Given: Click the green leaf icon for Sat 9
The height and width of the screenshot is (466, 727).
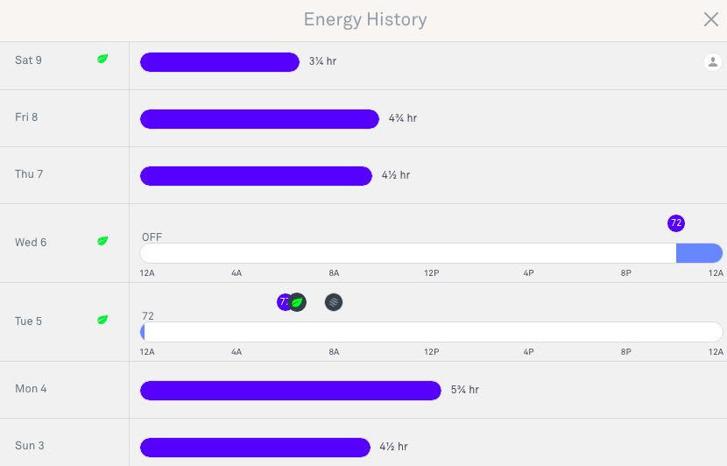Looking at the screenshot, I should click(x=102, y=59).
